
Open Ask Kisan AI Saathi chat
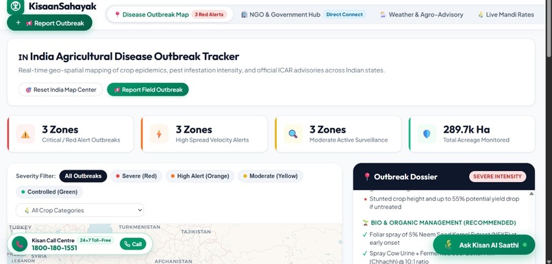[x=484, y=245]
